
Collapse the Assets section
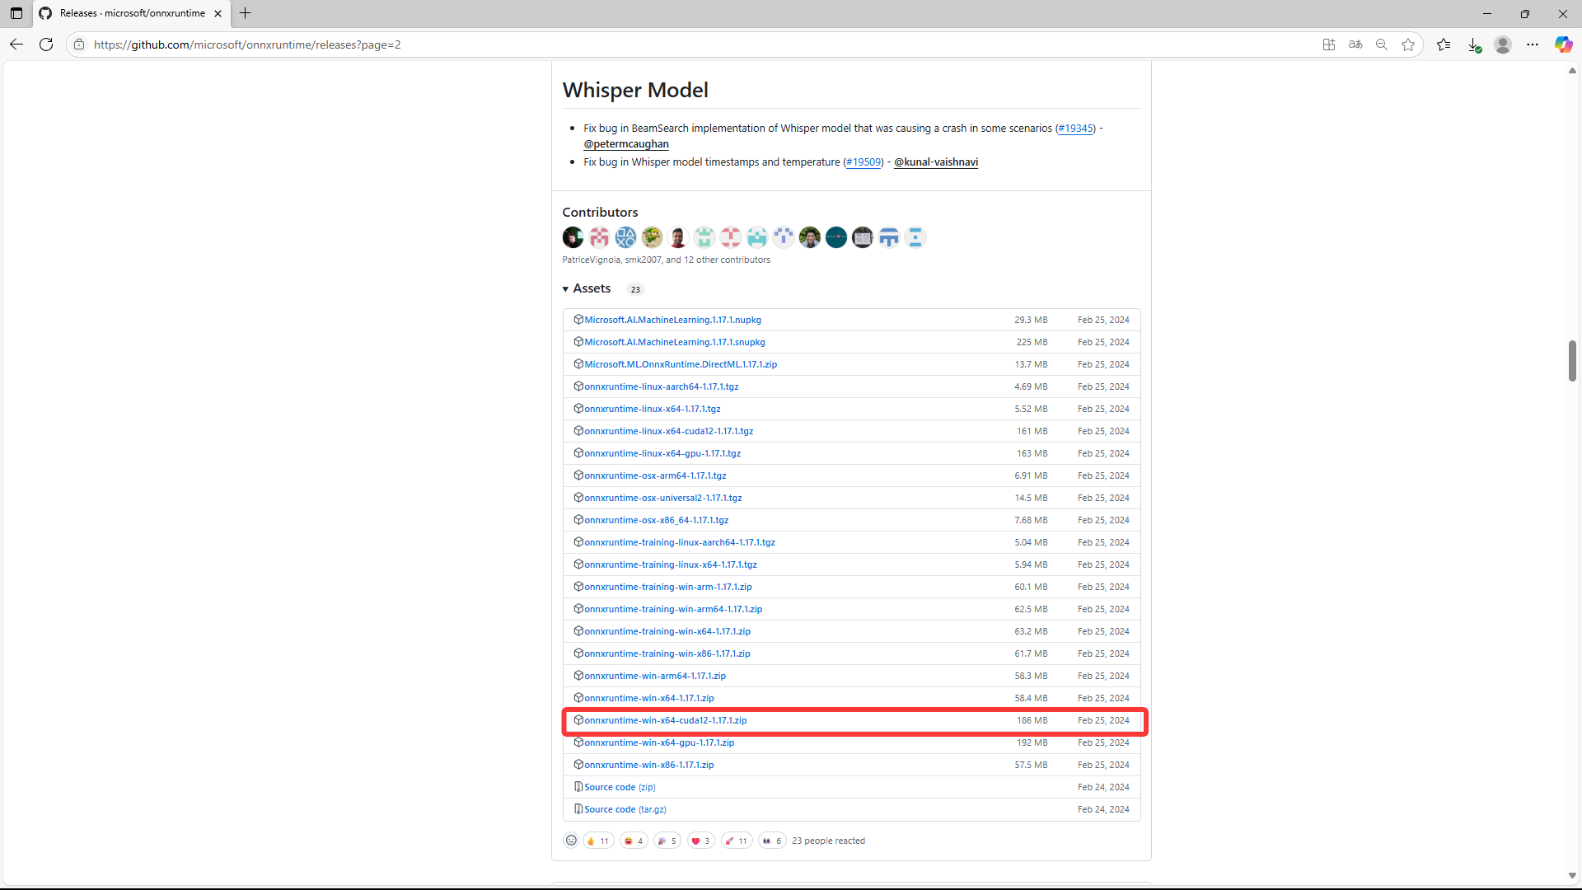point(587,288)
